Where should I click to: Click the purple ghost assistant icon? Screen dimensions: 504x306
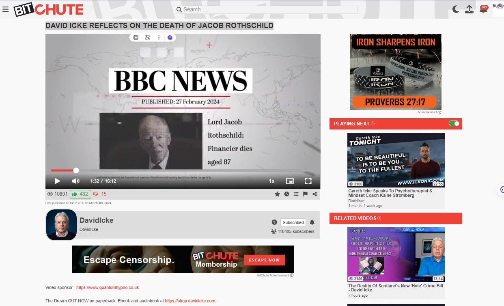170,37
